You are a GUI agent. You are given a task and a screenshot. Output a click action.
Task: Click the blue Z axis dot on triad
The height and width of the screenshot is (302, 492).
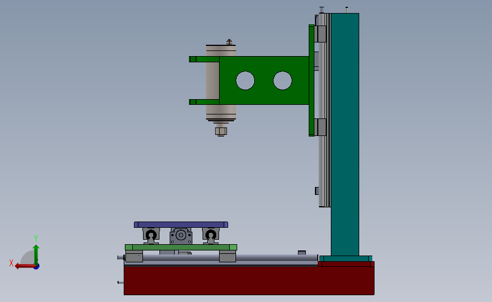tap(37, 267)
